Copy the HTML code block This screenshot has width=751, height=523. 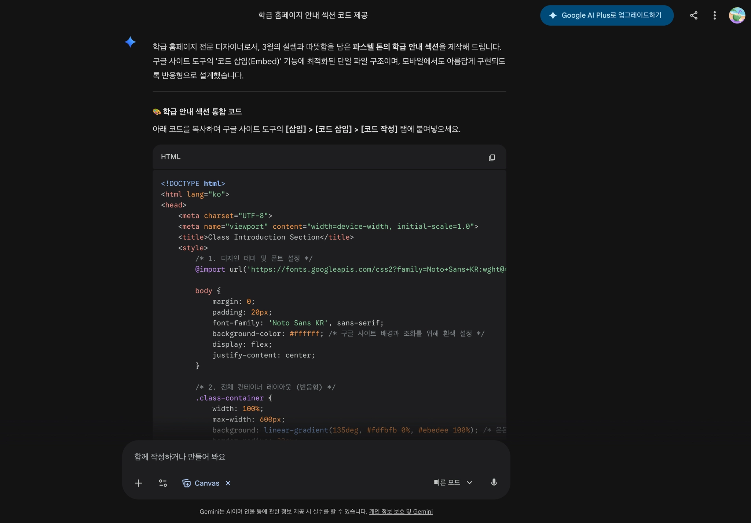[x=492, y=158]
